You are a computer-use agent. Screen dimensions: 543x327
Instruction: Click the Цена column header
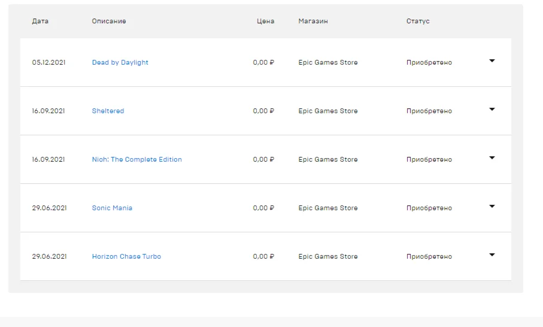[265, 21]
